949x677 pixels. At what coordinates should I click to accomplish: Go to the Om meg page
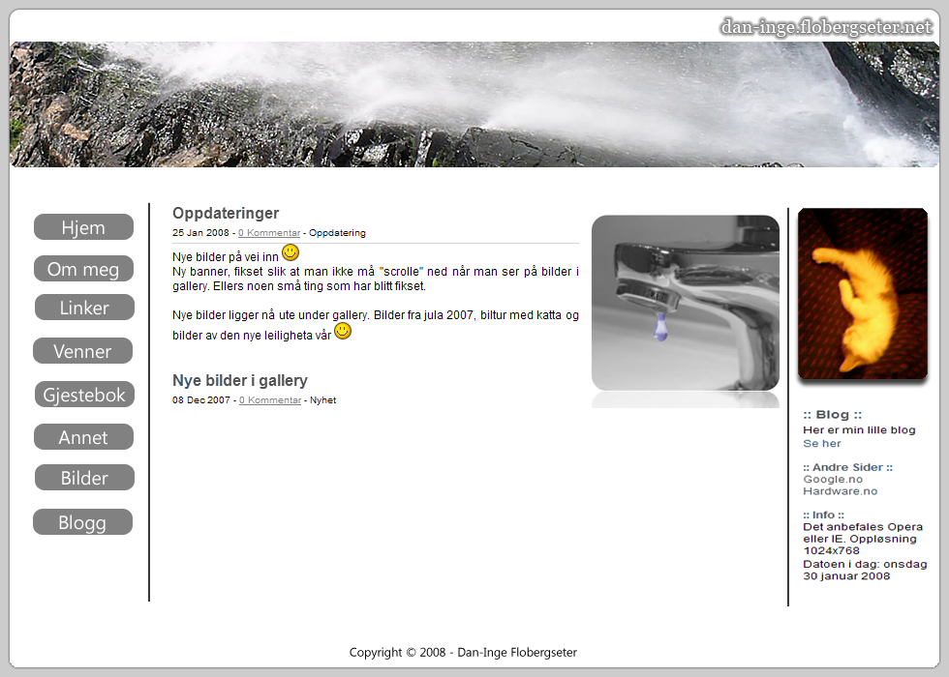click(x=83, y=269)
